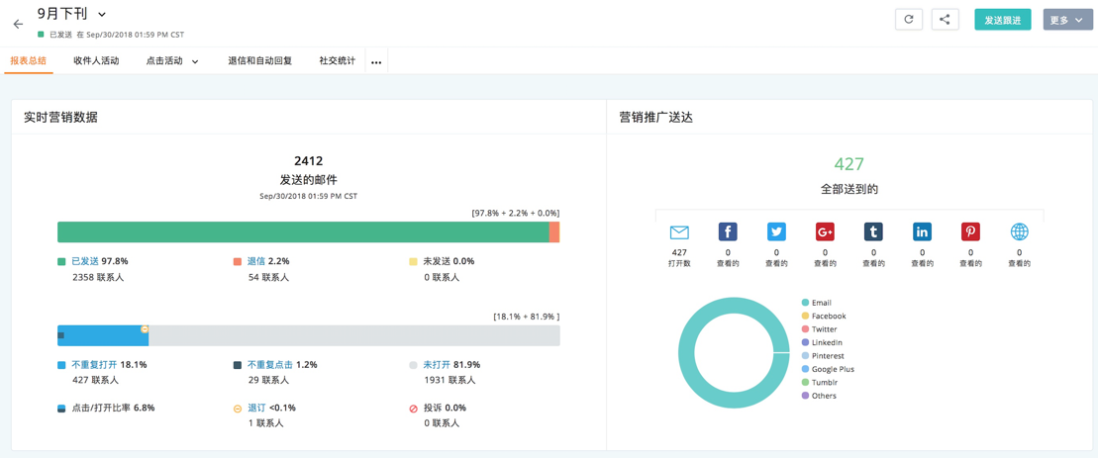
Task: Switch to the 收件人活动 tab
Action: [x=96, y=61]
